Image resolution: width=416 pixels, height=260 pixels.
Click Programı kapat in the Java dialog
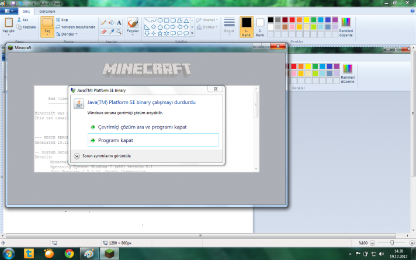pyautogui.click(x=153, y=140)
